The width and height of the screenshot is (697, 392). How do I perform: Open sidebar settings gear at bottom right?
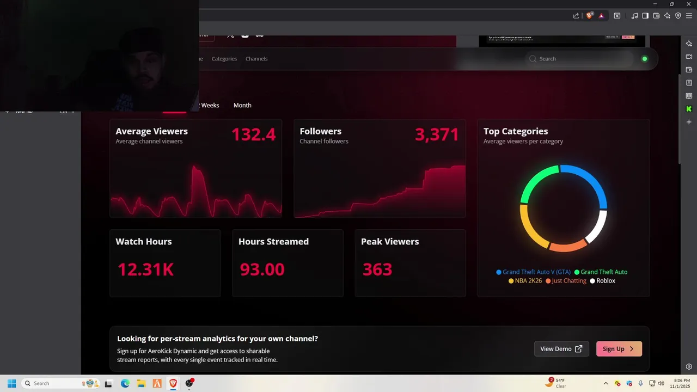tap(689, 366)
